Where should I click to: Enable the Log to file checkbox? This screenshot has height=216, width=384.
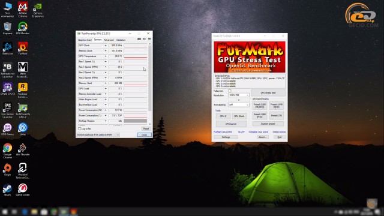pos(80,128)
